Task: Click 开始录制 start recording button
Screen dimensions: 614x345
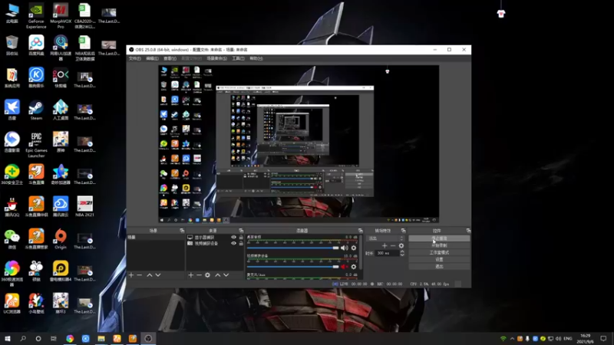Action: click(x=439, y=245)
